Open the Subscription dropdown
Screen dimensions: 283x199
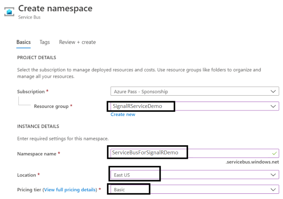point(195,91)
